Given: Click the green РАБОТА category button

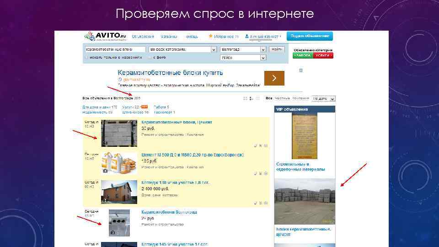Looking at the screenshot, I should click(x=303, y=55).
